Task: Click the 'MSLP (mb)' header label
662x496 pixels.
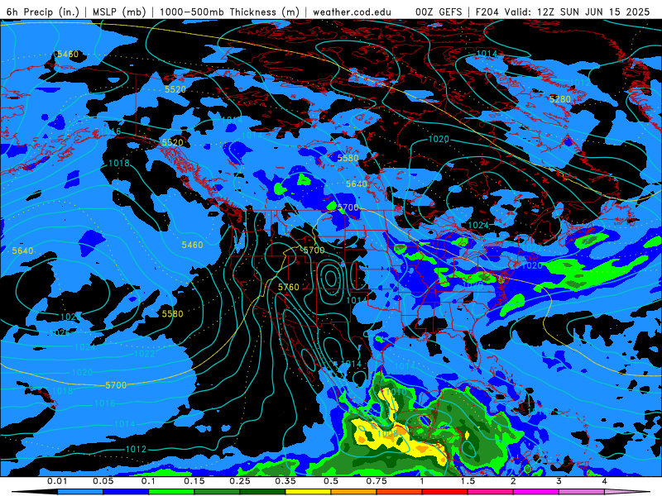Action: (x=119, y=12)
